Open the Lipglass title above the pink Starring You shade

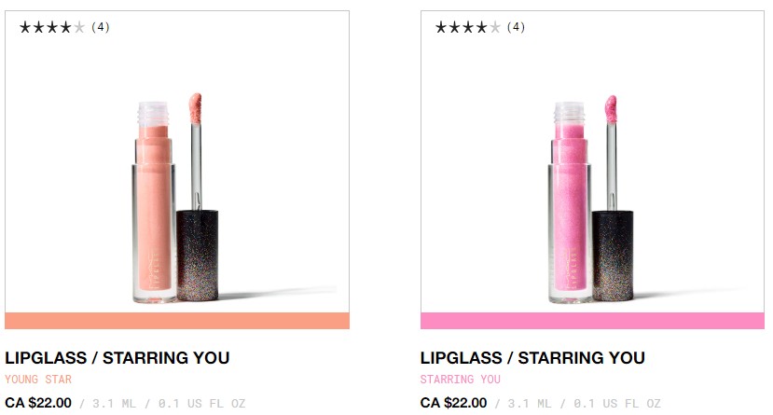pyautogui.click(x=532, y=358)
